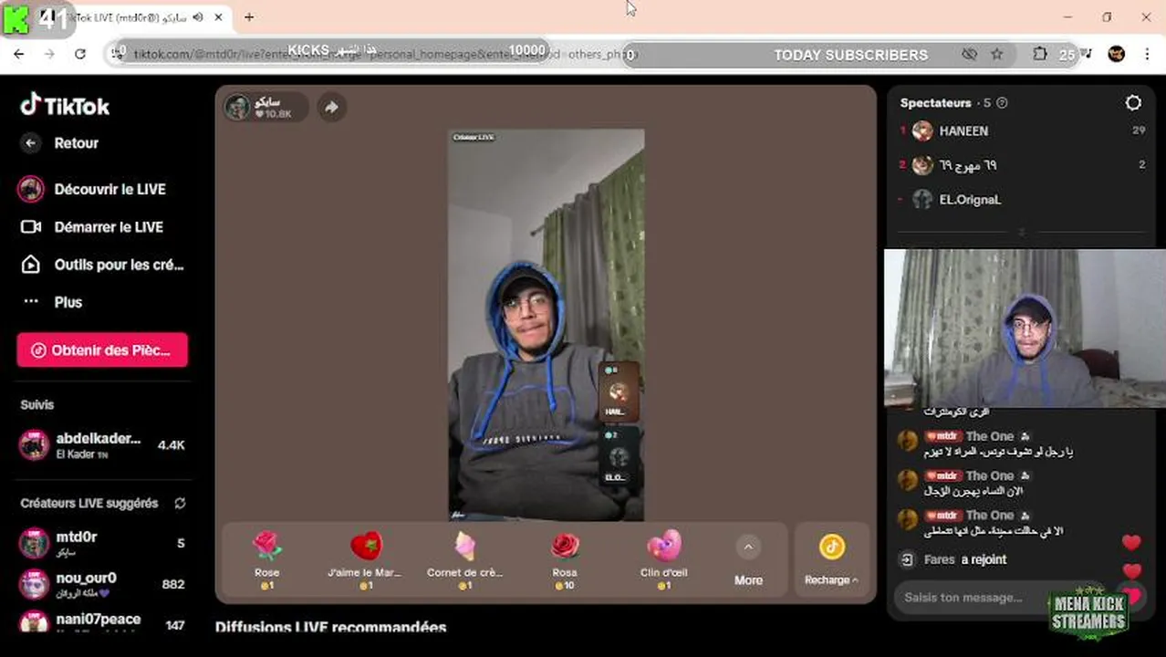Open browser profile avatar

(1116, 55)
